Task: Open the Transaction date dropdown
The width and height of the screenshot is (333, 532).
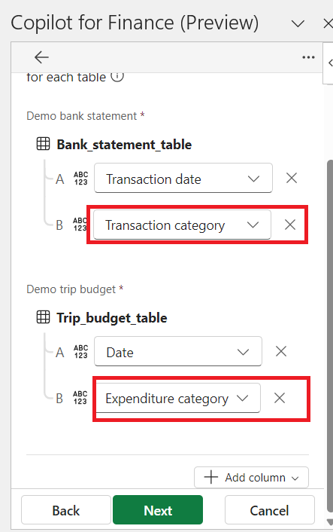Action: click(183, 178)
